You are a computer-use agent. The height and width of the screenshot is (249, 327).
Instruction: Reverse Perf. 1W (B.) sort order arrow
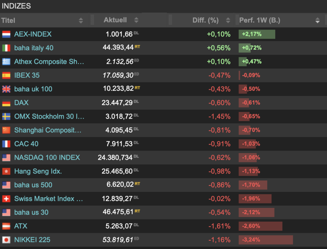317,20
